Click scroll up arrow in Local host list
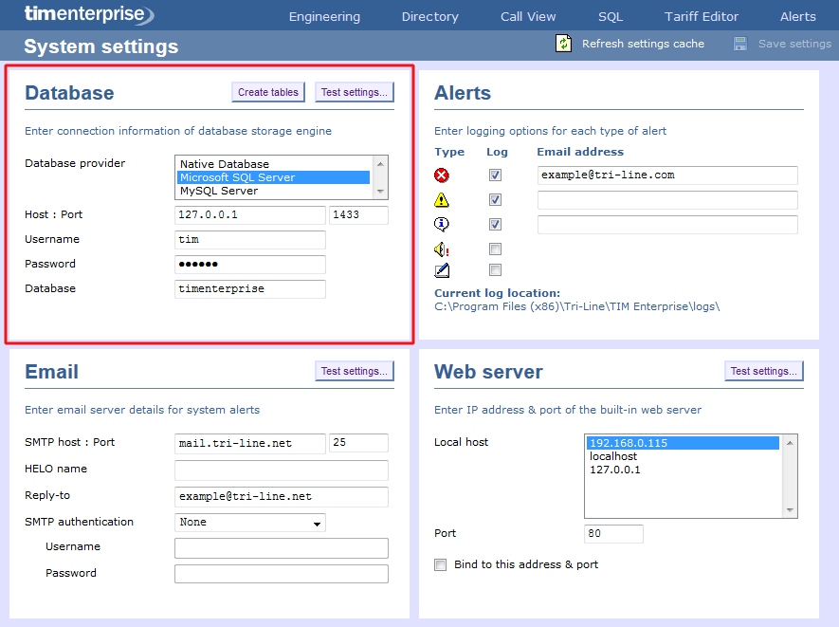The image size is (839, 627). coord(790,443)
